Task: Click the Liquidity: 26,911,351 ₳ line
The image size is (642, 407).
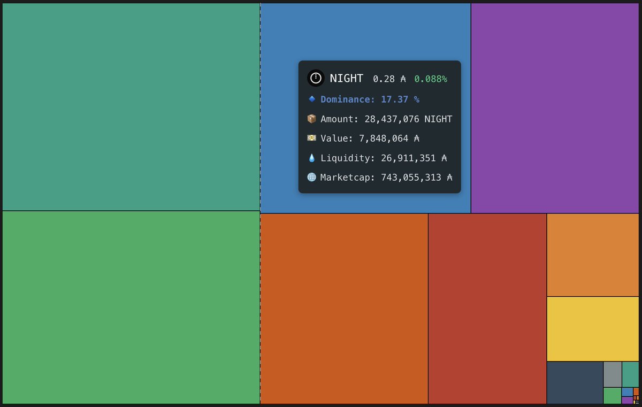Action: (x=384, y=158)
